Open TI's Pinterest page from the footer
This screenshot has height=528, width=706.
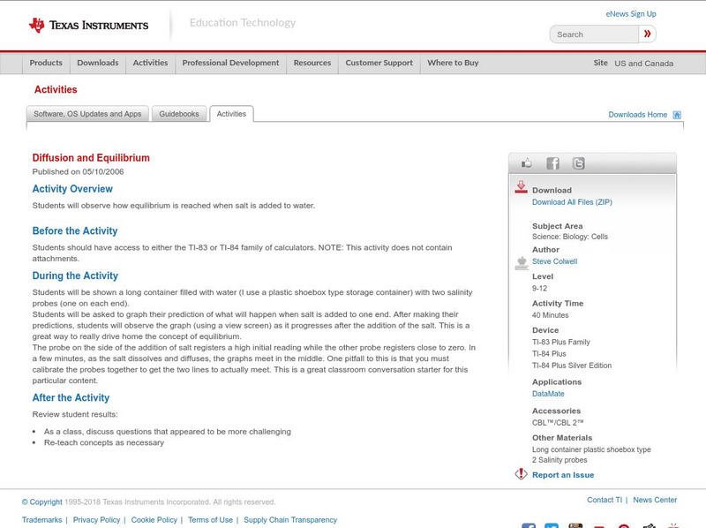point(623,524)
